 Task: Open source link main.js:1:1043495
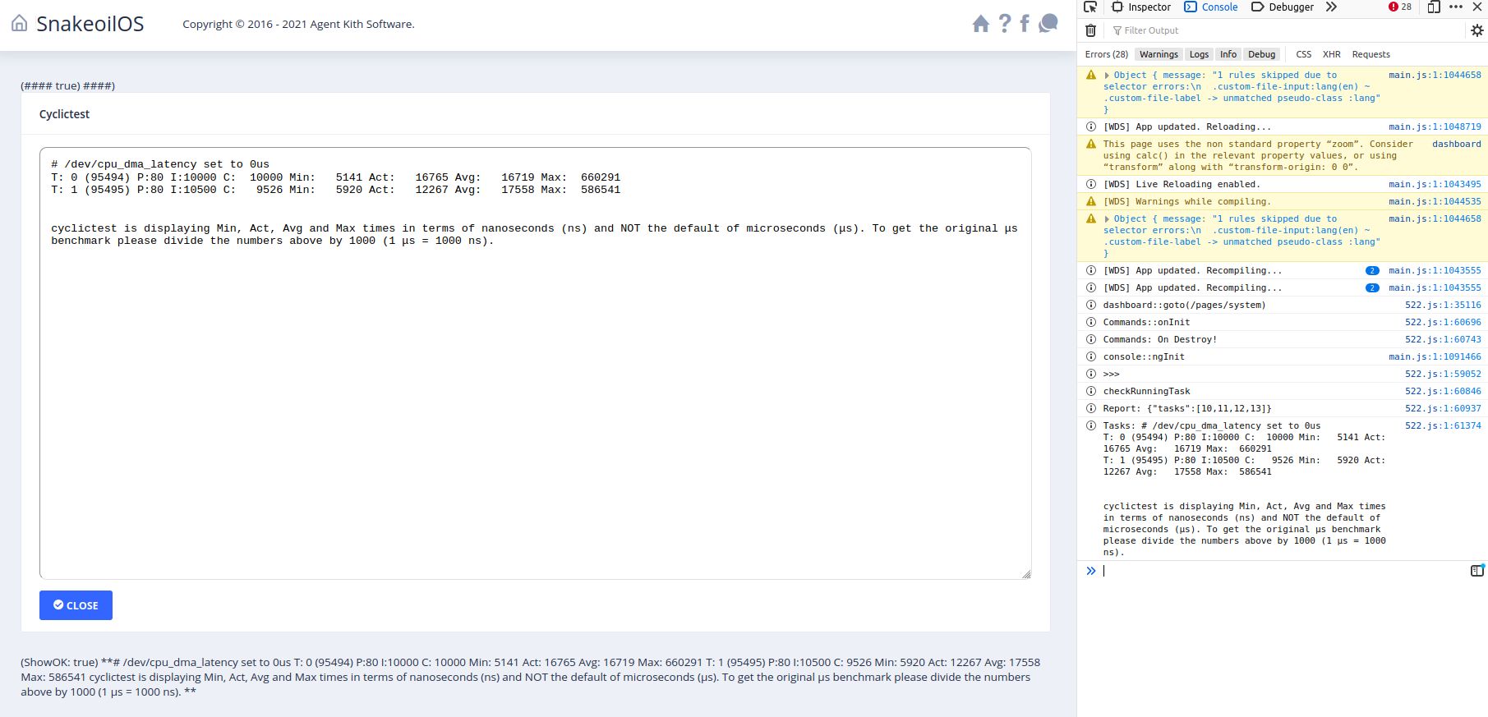tap(1435, 184)
